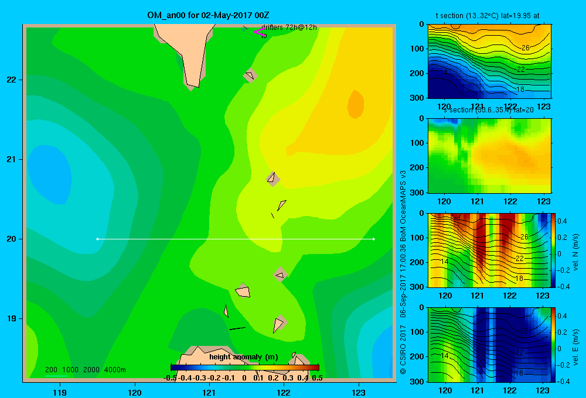Open the northward velocity section plot
Viewport: 586px width, 398px height.
[489, 250]
